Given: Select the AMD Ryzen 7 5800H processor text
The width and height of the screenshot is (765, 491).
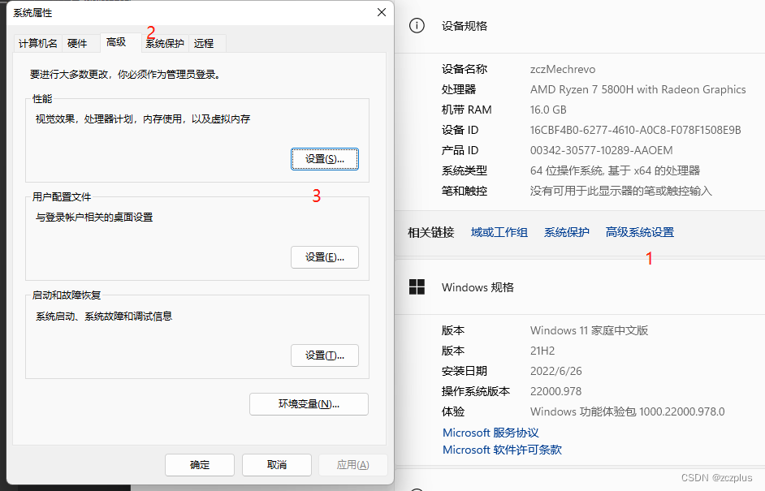Looking at the screenshot, I should click(637, 89).
